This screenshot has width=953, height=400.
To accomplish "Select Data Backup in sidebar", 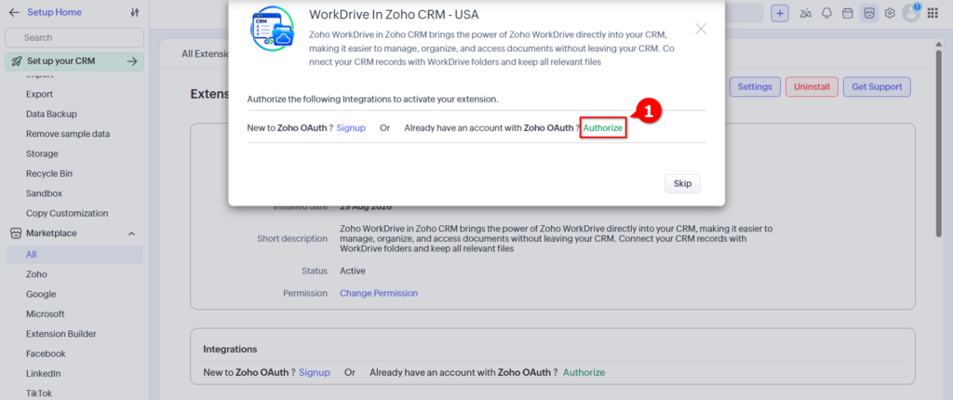I will [x=52, y=114].
